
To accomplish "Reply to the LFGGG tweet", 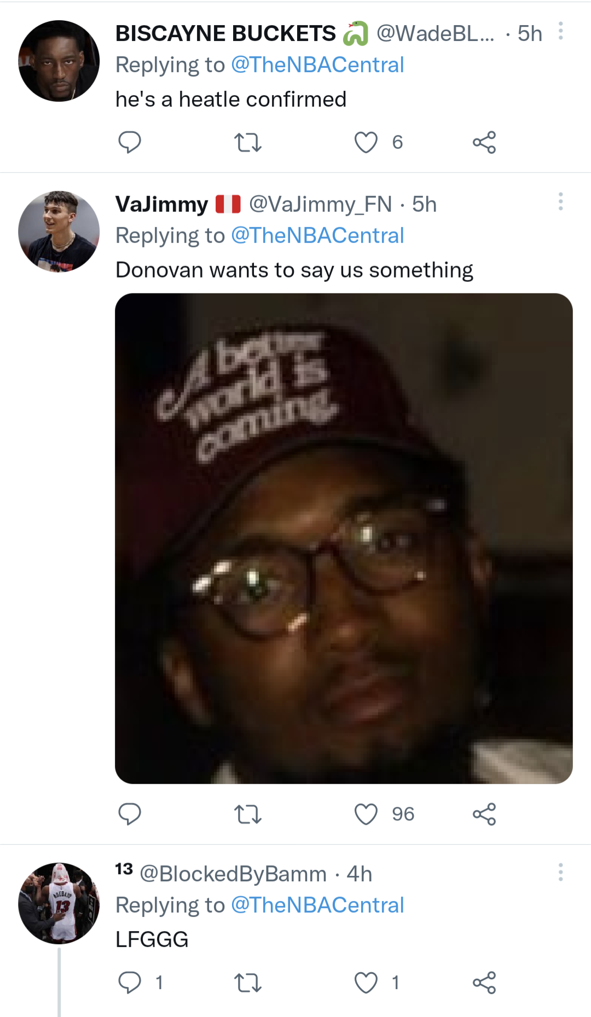I will pyautogui.click(x=130, y=983).
